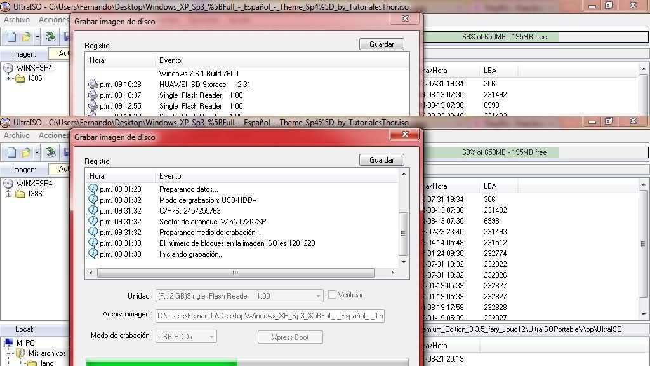650x366 pixels.
Task: Click the lower log's vertical scrollbar thumb
Action: pos(403,234)
